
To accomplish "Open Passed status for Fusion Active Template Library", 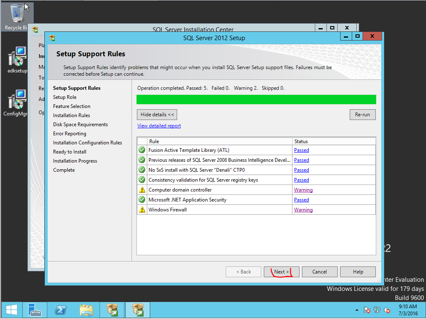I will 301,150.
